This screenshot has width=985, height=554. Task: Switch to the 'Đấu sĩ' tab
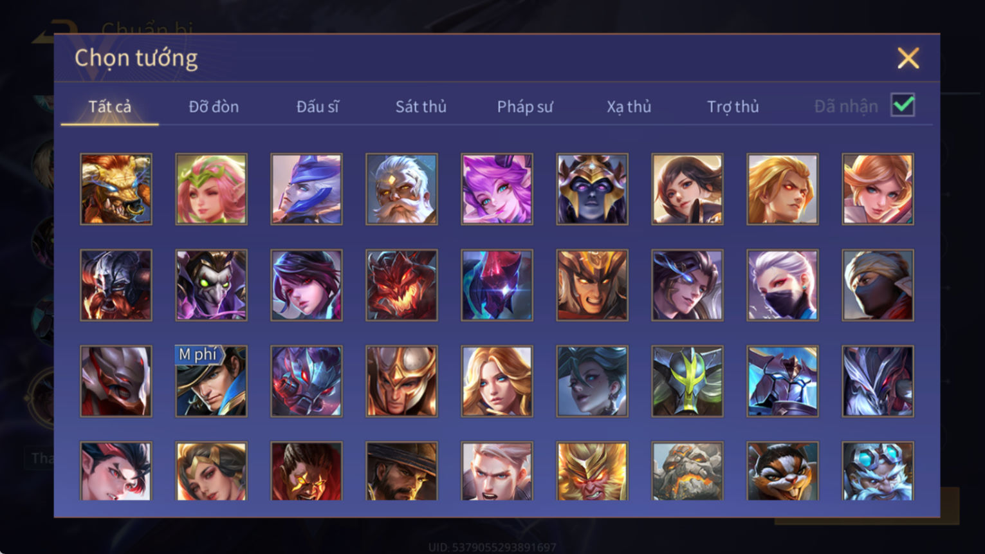point(317,107)
